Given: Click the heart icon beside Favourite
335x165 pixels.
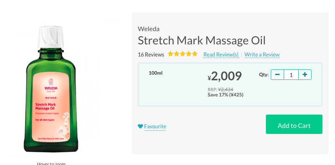Looking at the screenshot, I should 140,126.
